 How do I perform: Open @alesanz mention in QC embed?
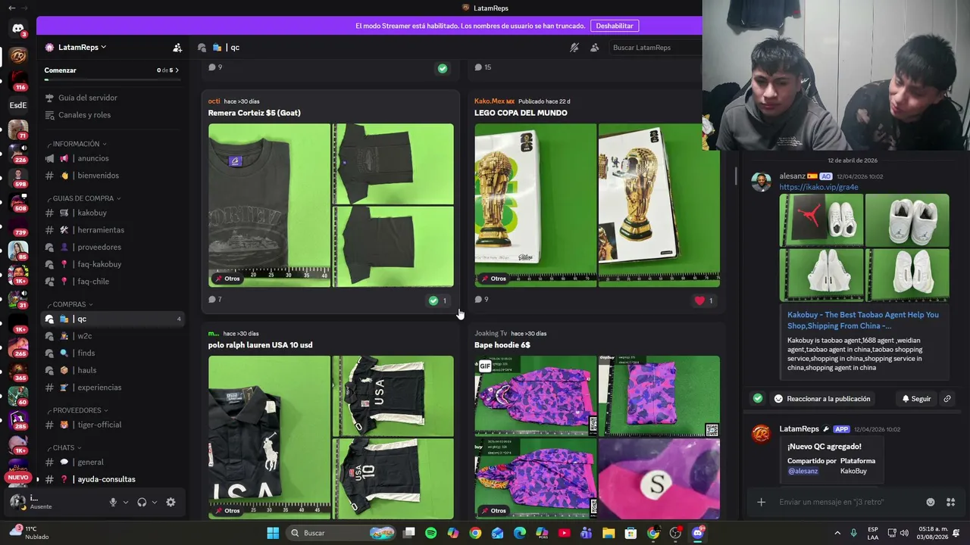point(803,471)
